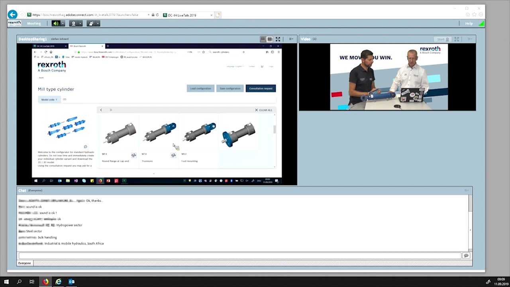Open Task View on the taskbar
Screen dimensions: 510x287
click(x=32, y=282)
